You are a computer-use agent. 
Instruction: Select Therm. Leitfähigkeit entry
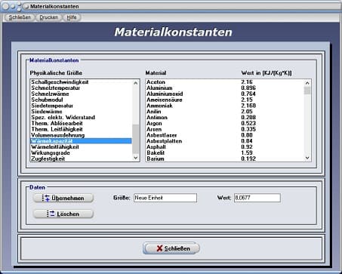point(81,129)
